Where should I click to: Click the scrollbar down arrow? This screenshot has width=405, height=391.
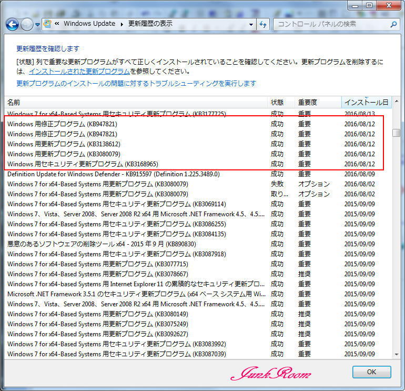click(x=397, y=354)
